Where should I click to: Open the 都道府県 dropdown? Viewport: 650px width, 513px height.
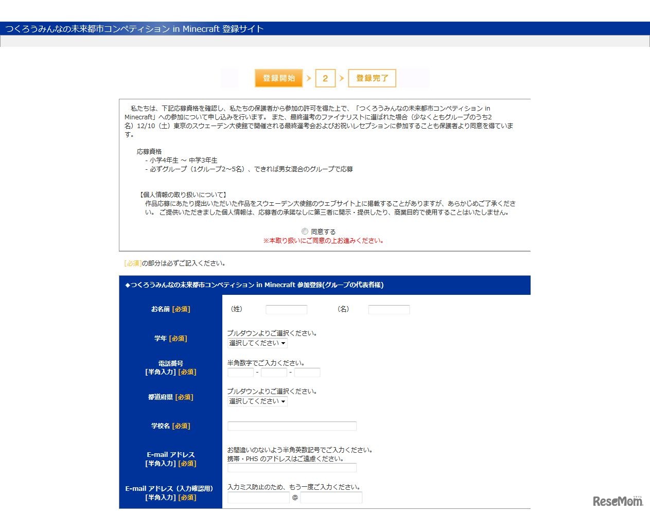pyautogui.click(x=257, y=401)
